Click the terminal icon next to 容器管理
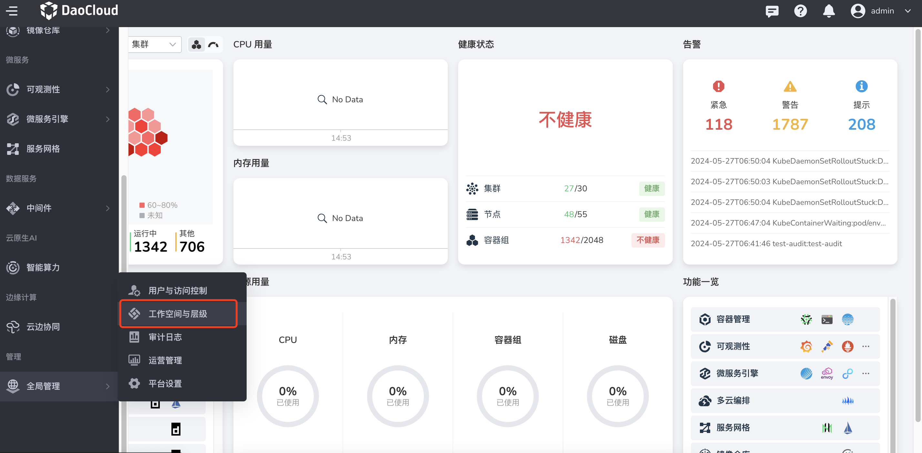The height and width of the screenshot is (453, 922). 827,320
